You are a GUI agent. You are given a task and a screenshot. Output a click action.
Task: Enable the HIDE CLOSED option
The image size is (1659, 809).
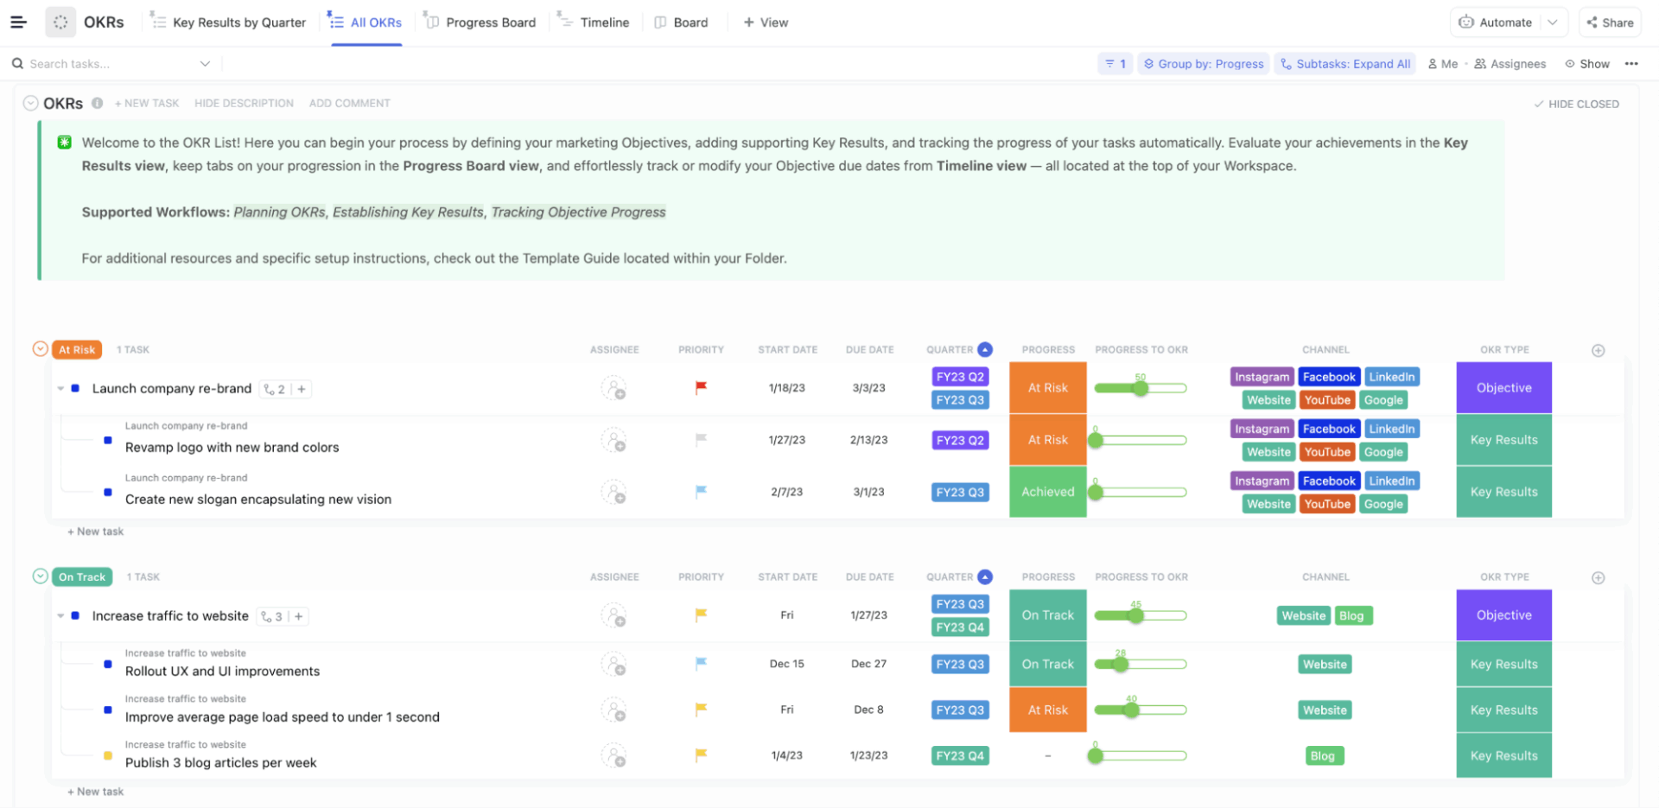(x=1576, y=103)
